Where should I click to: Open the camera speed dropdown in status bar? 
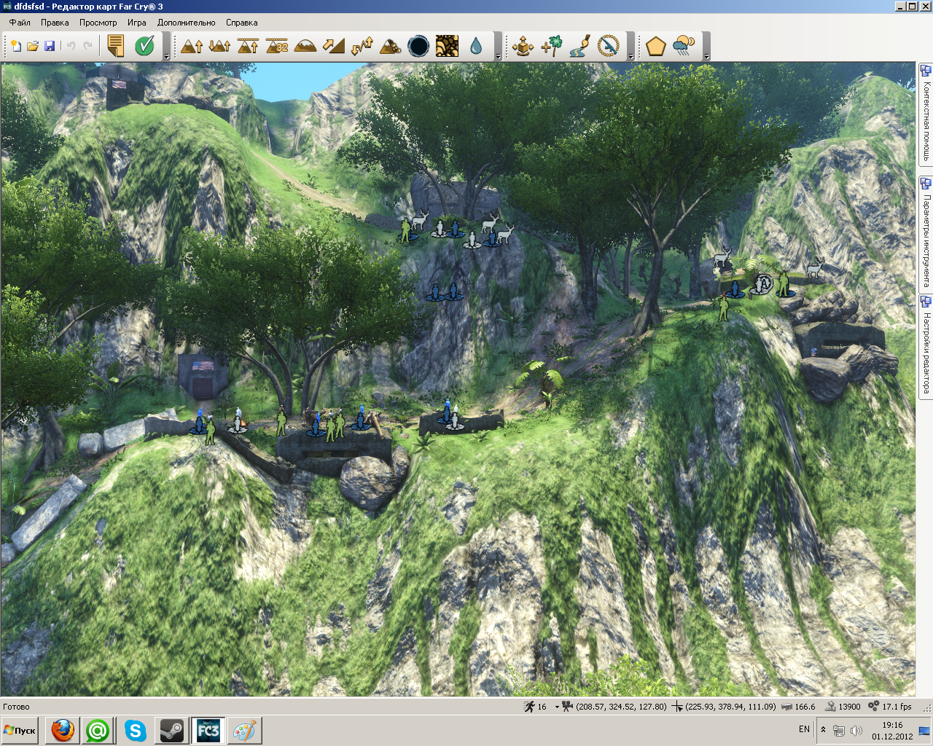click(x=558, y=707)
